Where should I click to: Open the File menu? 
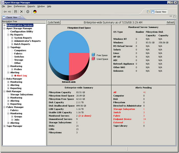click(3, 6)
